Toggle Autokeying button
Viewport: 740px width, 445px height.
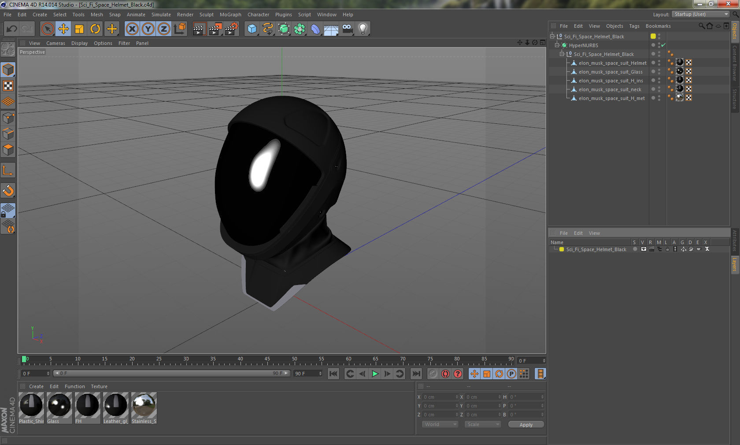445,374
